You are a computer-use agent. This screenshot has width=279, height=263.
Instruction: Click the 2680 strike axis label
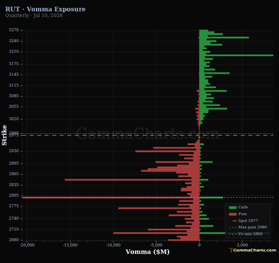tap(14, 240)
